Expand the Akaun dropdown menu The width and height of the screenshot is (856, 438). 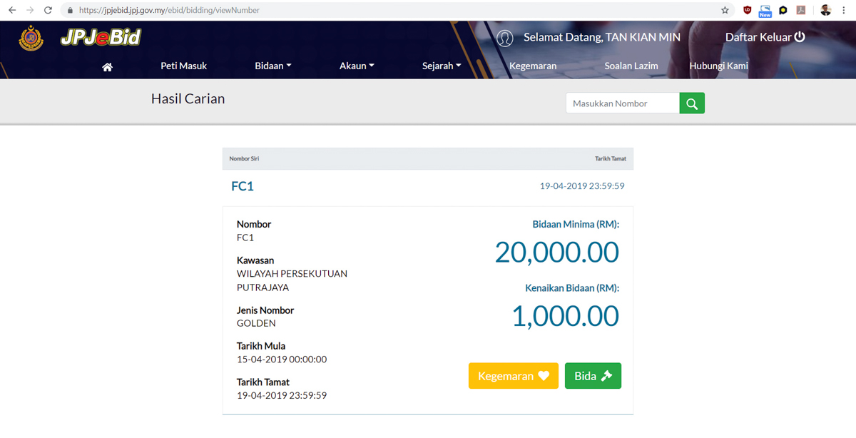point(357,66)
